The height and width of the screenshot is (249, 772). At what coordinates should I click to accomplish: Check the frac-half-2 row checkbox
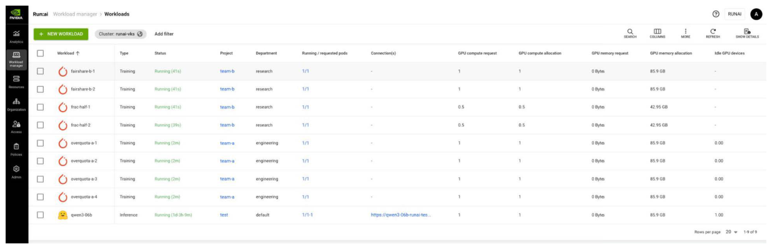(x=40, y=125)
